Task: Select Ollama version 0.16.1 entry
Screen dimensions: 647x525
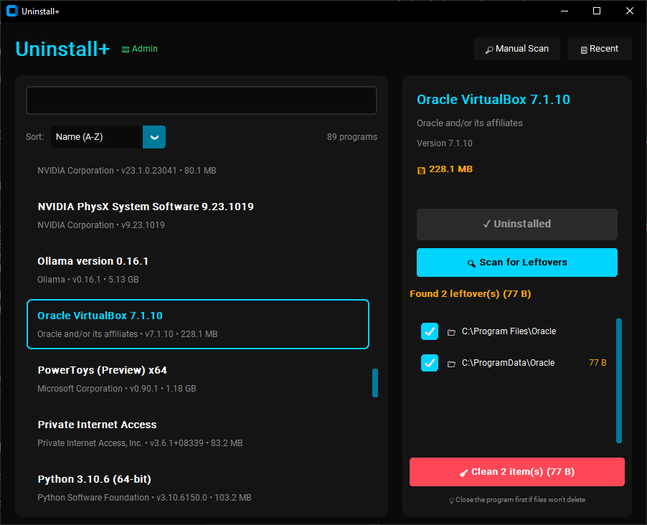Action: (x=198, y=270)
